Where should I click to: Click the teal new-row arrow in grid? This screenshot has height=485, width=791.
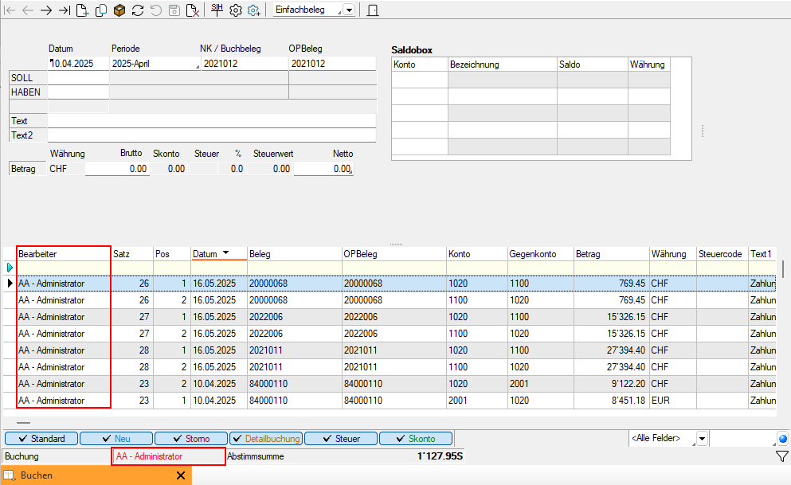[10, 268]
